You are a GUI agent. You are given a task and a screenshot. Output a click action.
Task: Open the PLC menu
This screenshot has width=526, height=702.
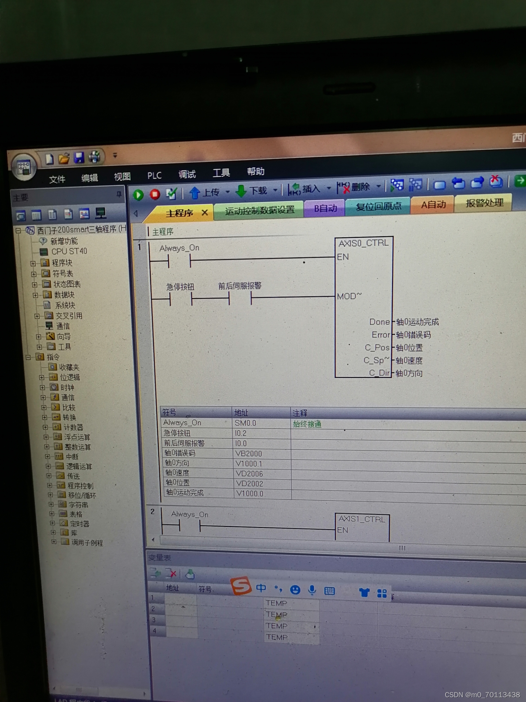(x=155, y=175)
